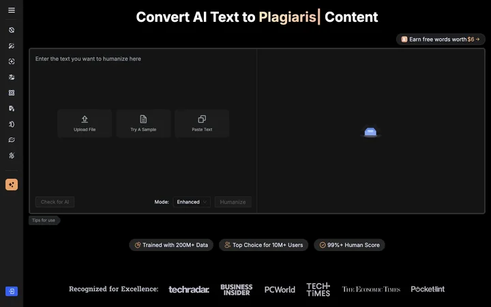Select the orange sparkle icon in the sidebar
Image resolution: width=491 pixels, height=307 pixels.
click(x=12, y=184)
